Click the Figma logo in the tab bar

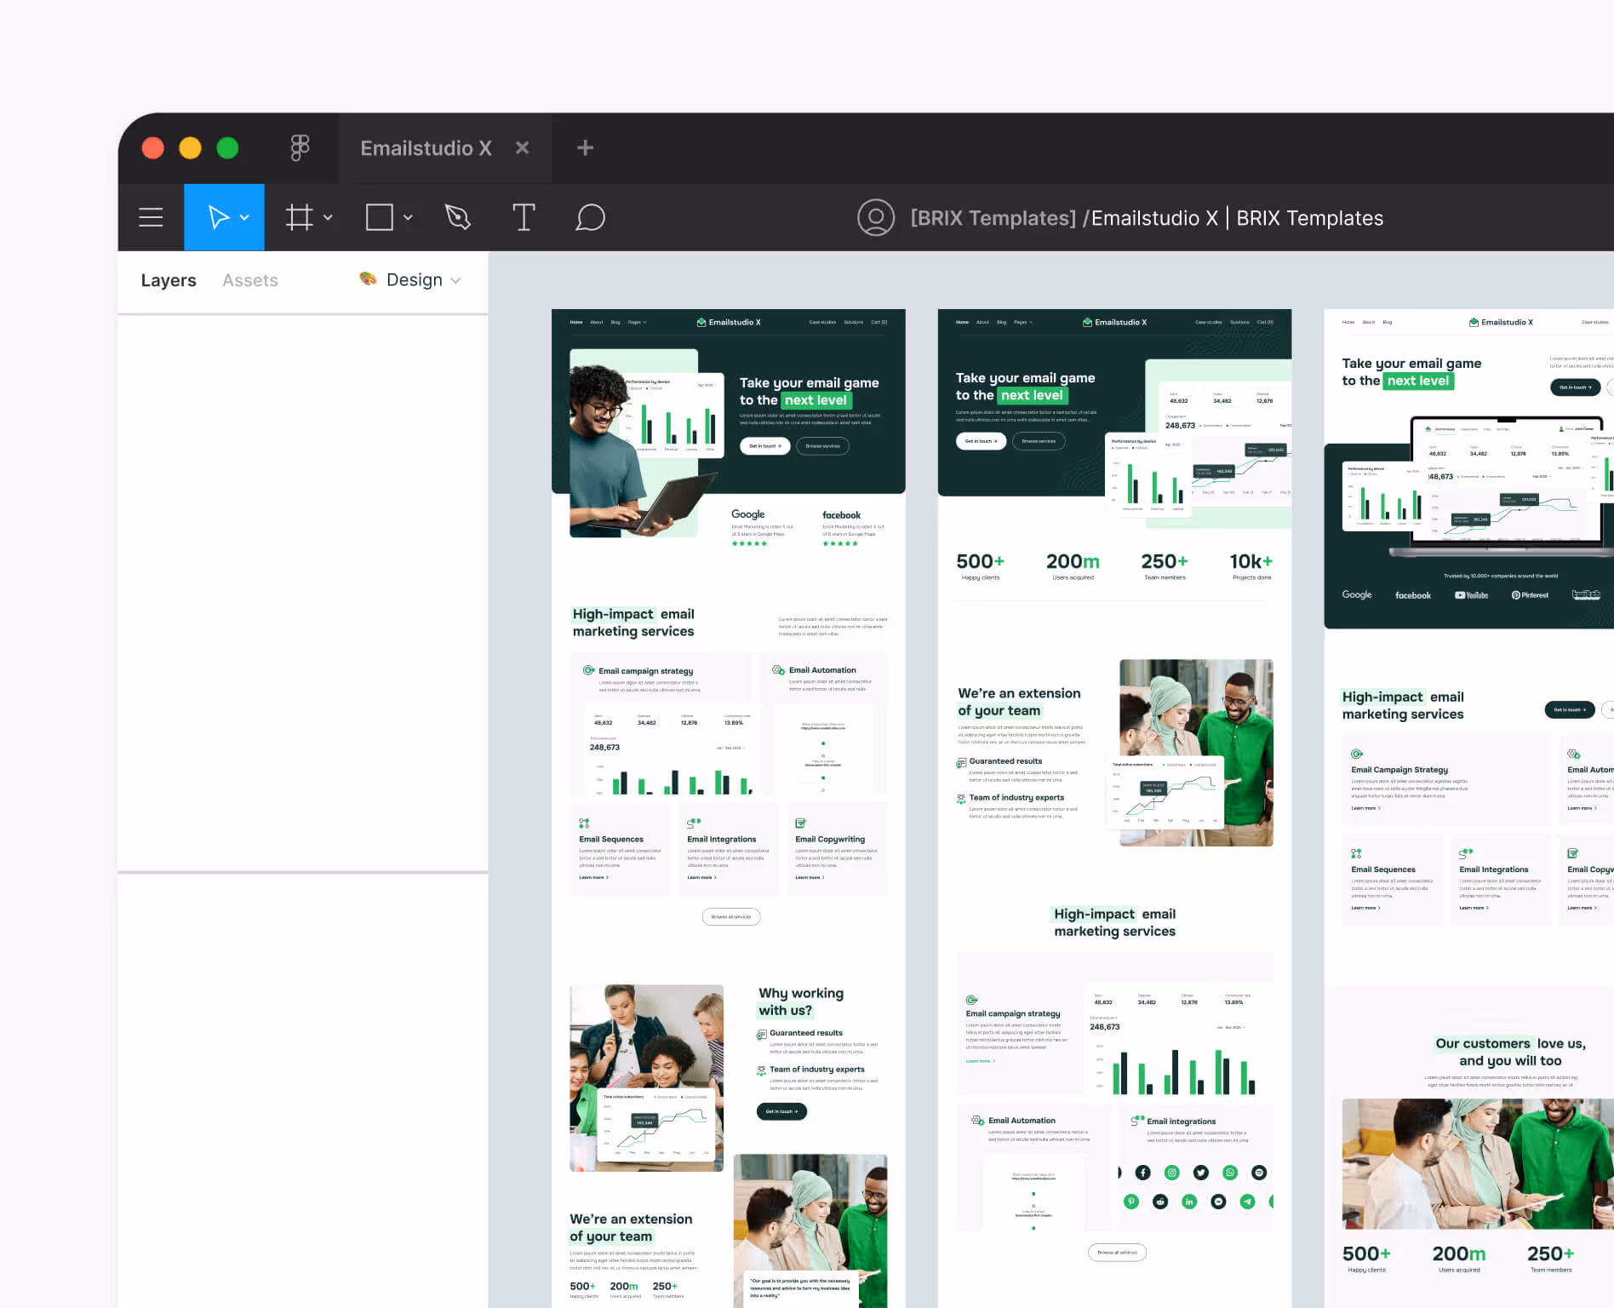tap(300, 147)
